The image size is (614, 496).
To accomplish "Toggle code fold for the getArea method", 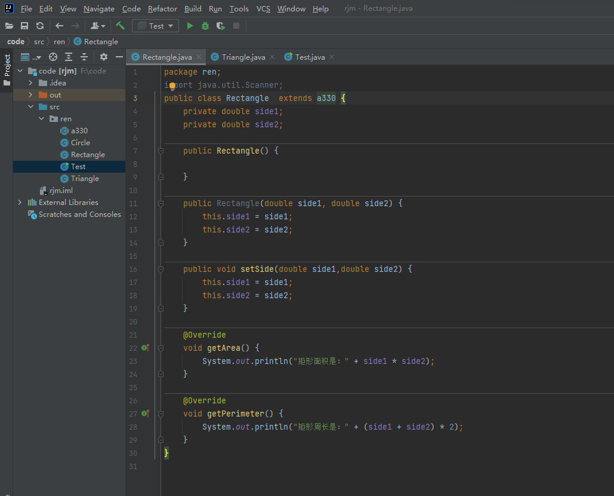I will (x=161, y=348).
